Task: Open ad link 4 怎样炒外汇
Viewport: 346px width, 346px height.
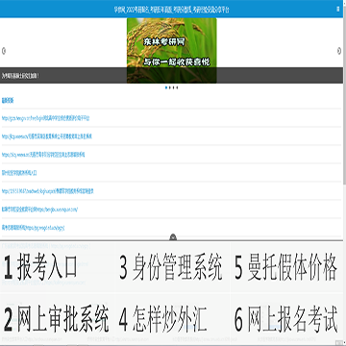Action: click(162, 319)
